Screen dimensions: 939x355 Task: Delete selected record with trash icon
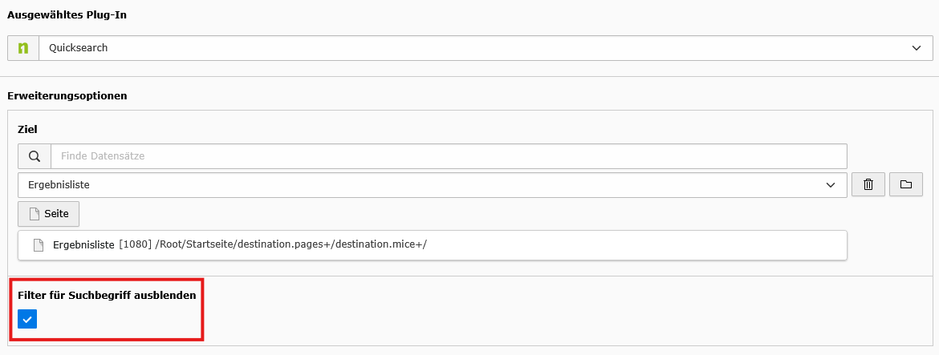(868, 185)
